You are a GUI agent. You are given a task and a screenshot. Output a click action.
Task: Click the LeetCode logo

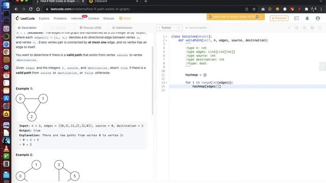25,18
